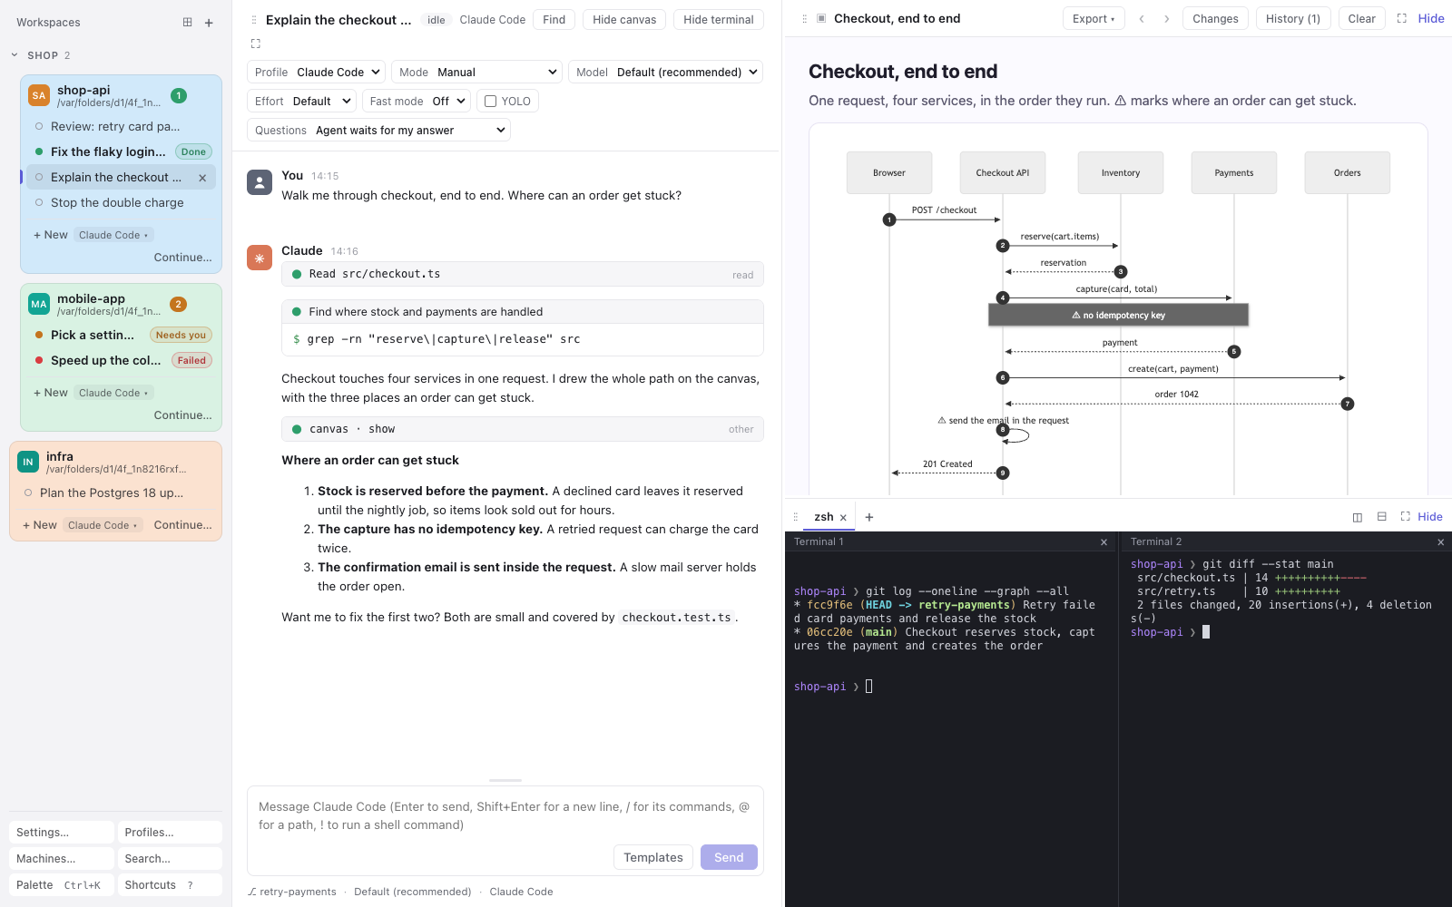Expand the chat panel fullscreen icon
The width and height of the screenshot is (1452, 907).
[255, 44]
